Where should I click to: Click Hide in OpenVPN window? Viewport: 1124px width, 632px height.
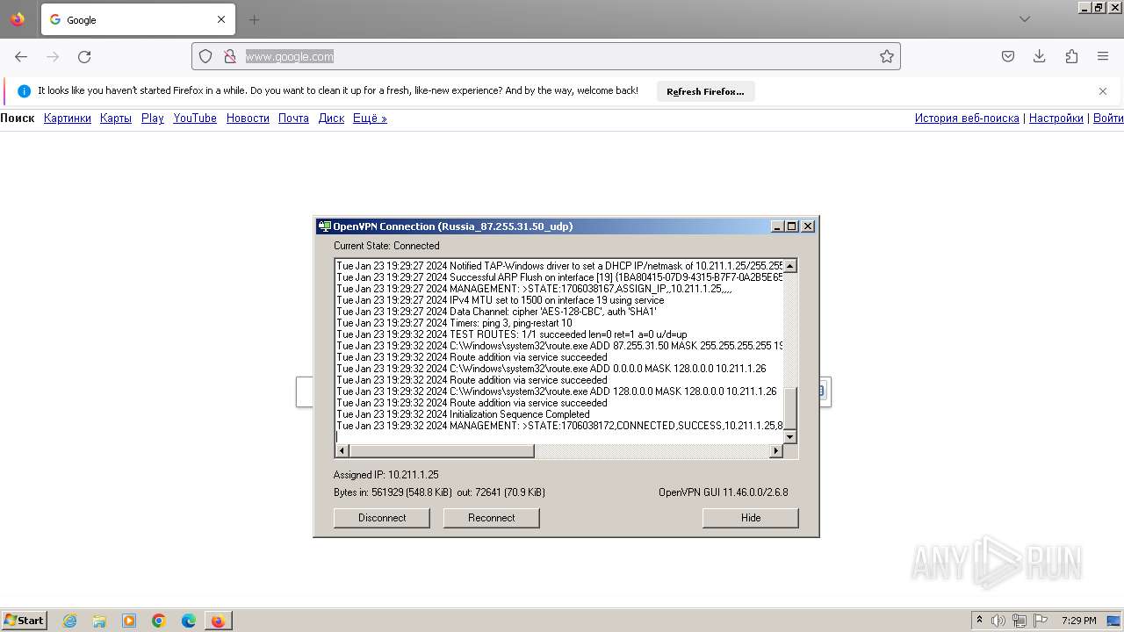tap(751, 518)
